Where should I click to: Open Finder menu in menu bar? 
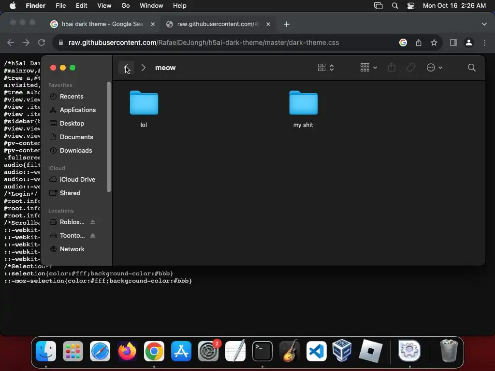point(36,6)
